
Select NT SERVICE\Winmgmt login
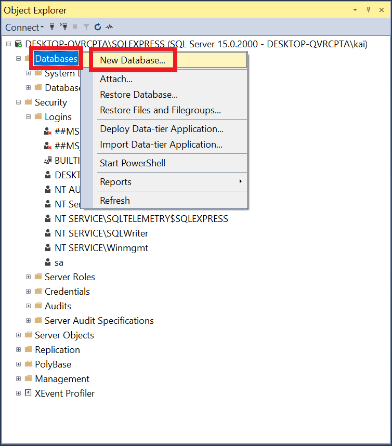[101, 248]
